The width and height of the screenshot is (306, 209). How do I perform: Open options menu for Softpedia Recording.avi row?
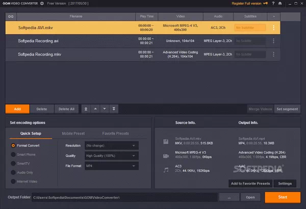[x=273, y=41]
